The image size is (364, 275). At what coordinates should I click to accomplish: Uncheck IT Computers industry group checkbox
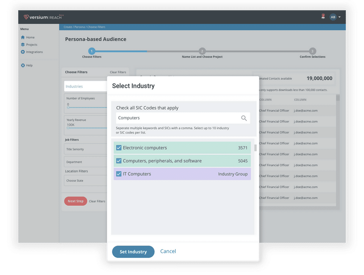(x=119, y=174)
